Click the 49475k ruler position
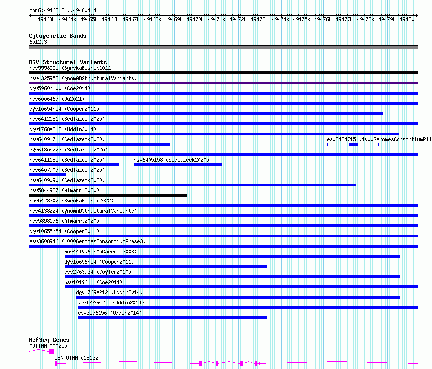This screenshot has width=432, height=369. click(x=301, y=19)
